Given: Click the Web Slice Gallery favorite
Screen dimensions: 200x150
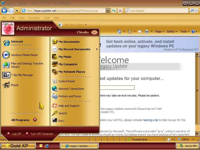Looking at the screenshot, I should [73, 25].
